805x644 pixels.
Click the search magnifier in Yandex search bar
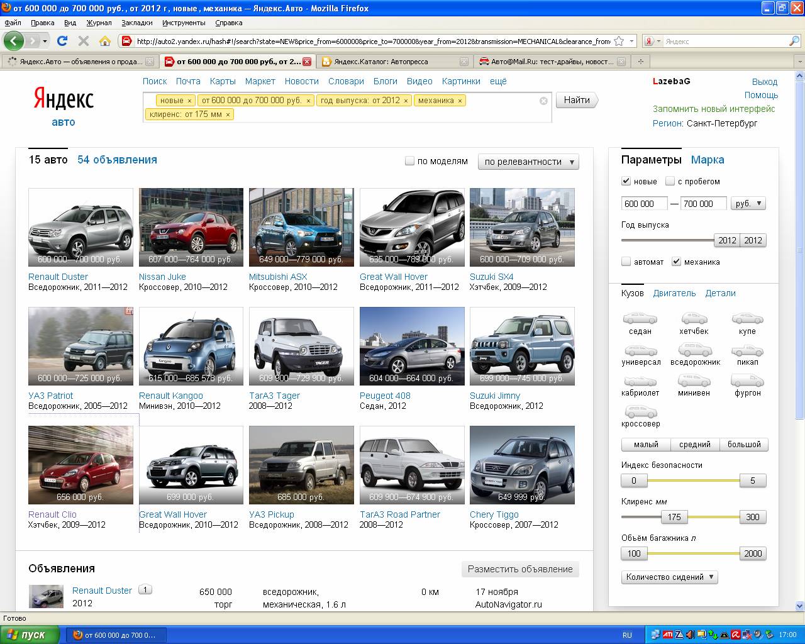click(x=794, y=41)
